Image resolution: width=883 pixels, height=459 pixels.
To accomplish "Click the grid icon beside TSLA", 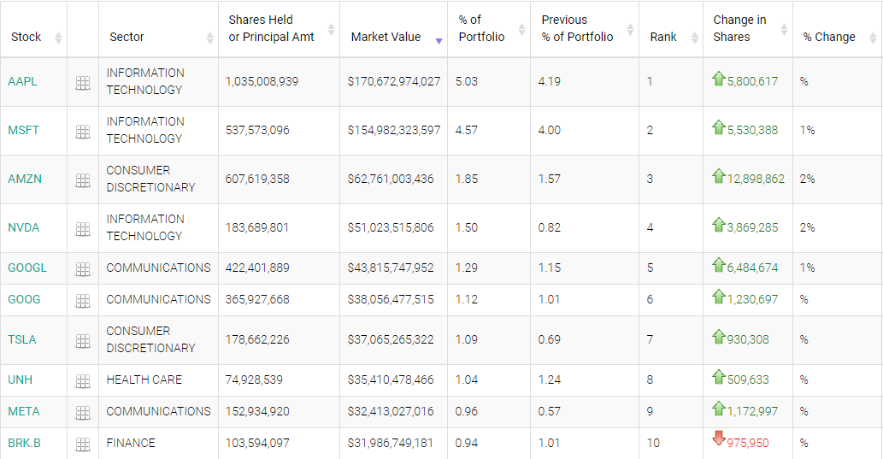I will pos(83,341).
